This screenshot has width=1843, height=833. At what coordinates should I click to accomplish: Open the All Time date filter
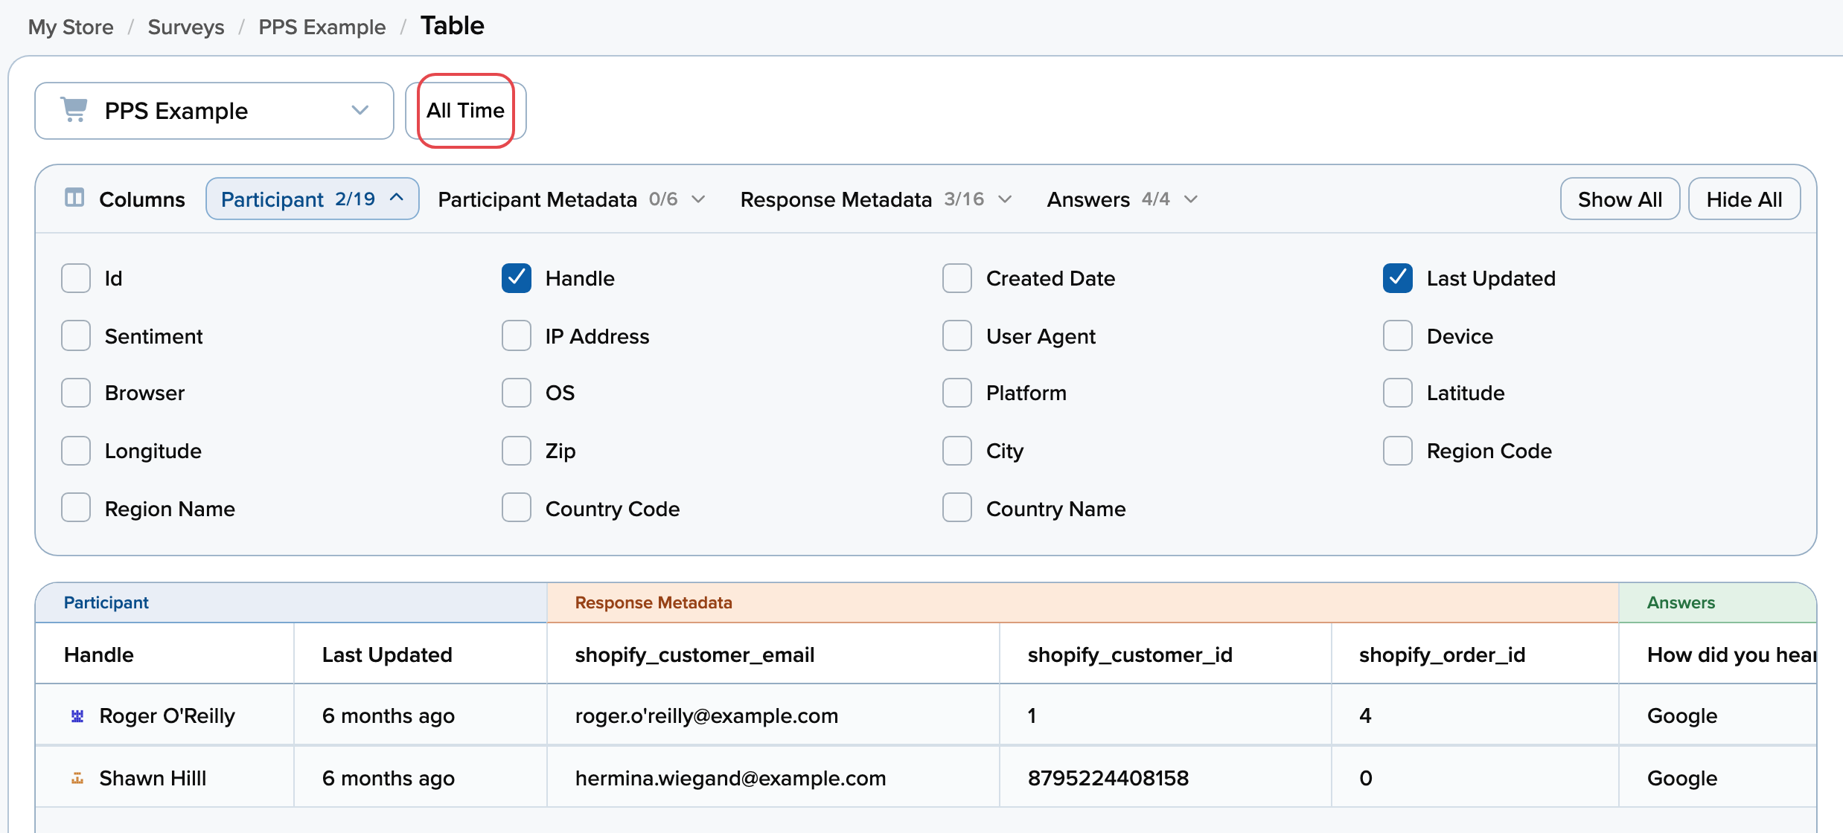pos(466,111)
